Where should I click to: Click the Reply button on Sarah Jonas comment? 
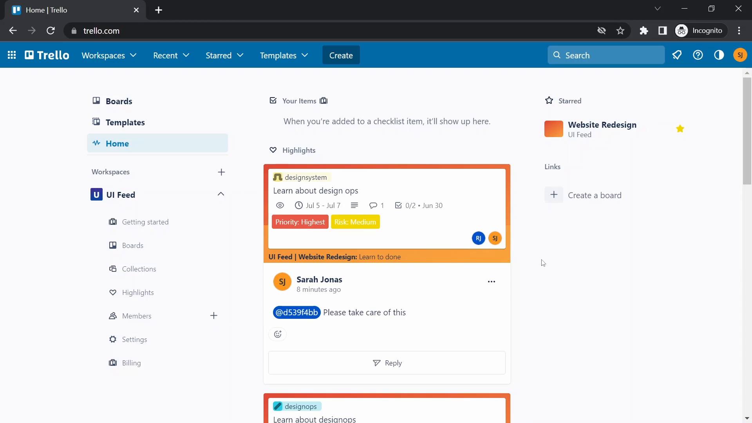(387, 363)
